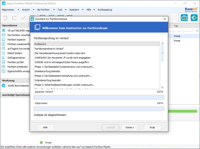This screenshot has width=200, height=149.
Task: Select the second Primär row in Typ column
Action: 177,41
